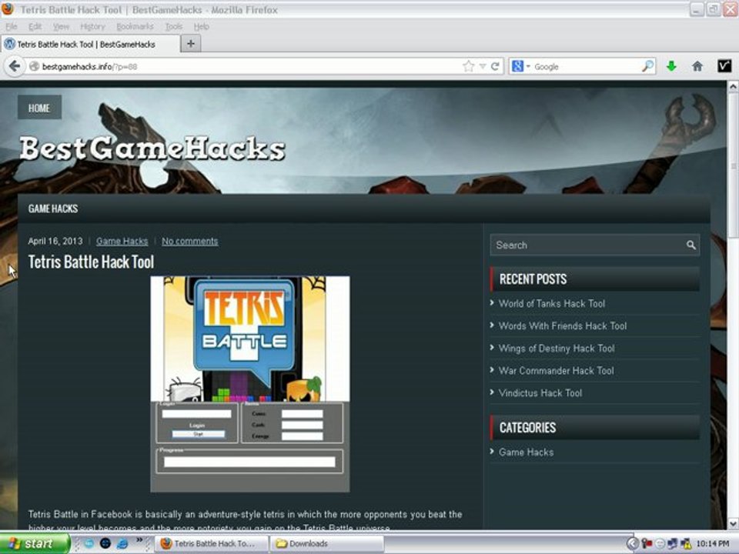Click the network computers tray icon
739x554 pixels.
(x=673, y=544)
